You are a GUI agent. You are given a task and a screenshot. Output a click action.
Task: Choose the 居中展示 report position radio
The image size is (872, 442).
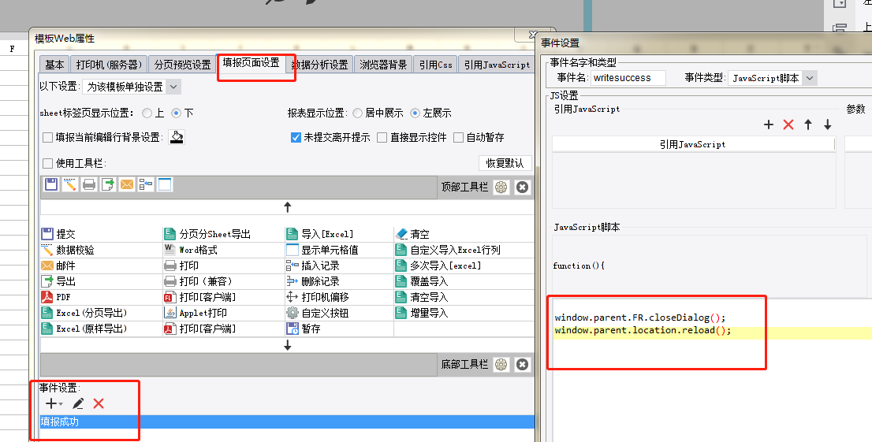pos(358,113)
